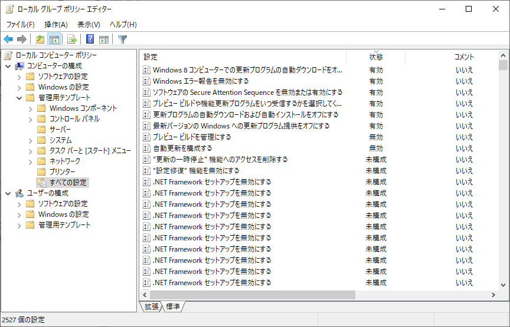Click the vertical scrollbar down arrow
510x327 pixels.
(x=503, y=285)
